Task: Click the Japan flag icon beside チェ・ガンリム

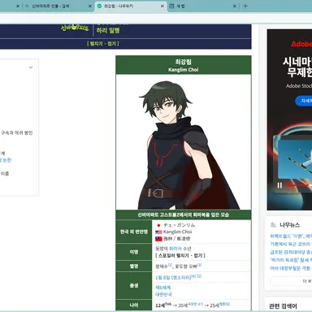Action: click(x=158, y=225)
